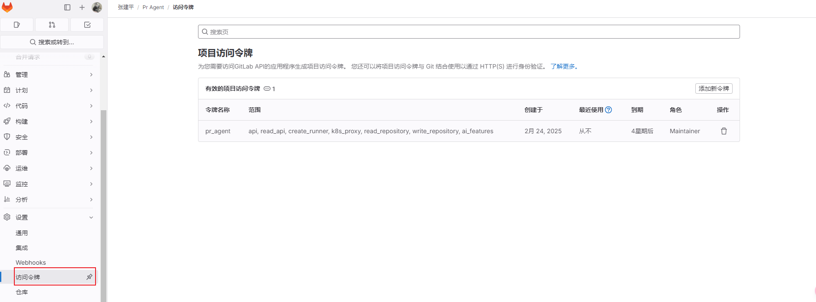Open the to-do list icon
The width and height of the screenshot is (816, 302).
[87, 25]
